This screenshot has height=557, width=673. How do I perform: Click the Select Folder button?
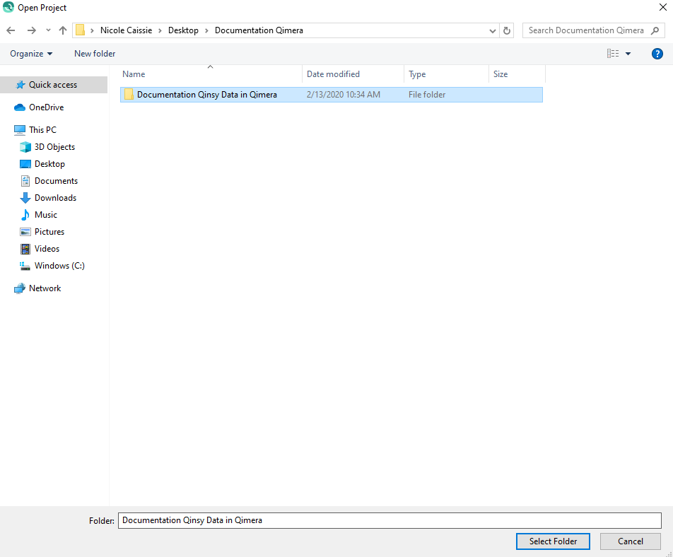point(553,541)
